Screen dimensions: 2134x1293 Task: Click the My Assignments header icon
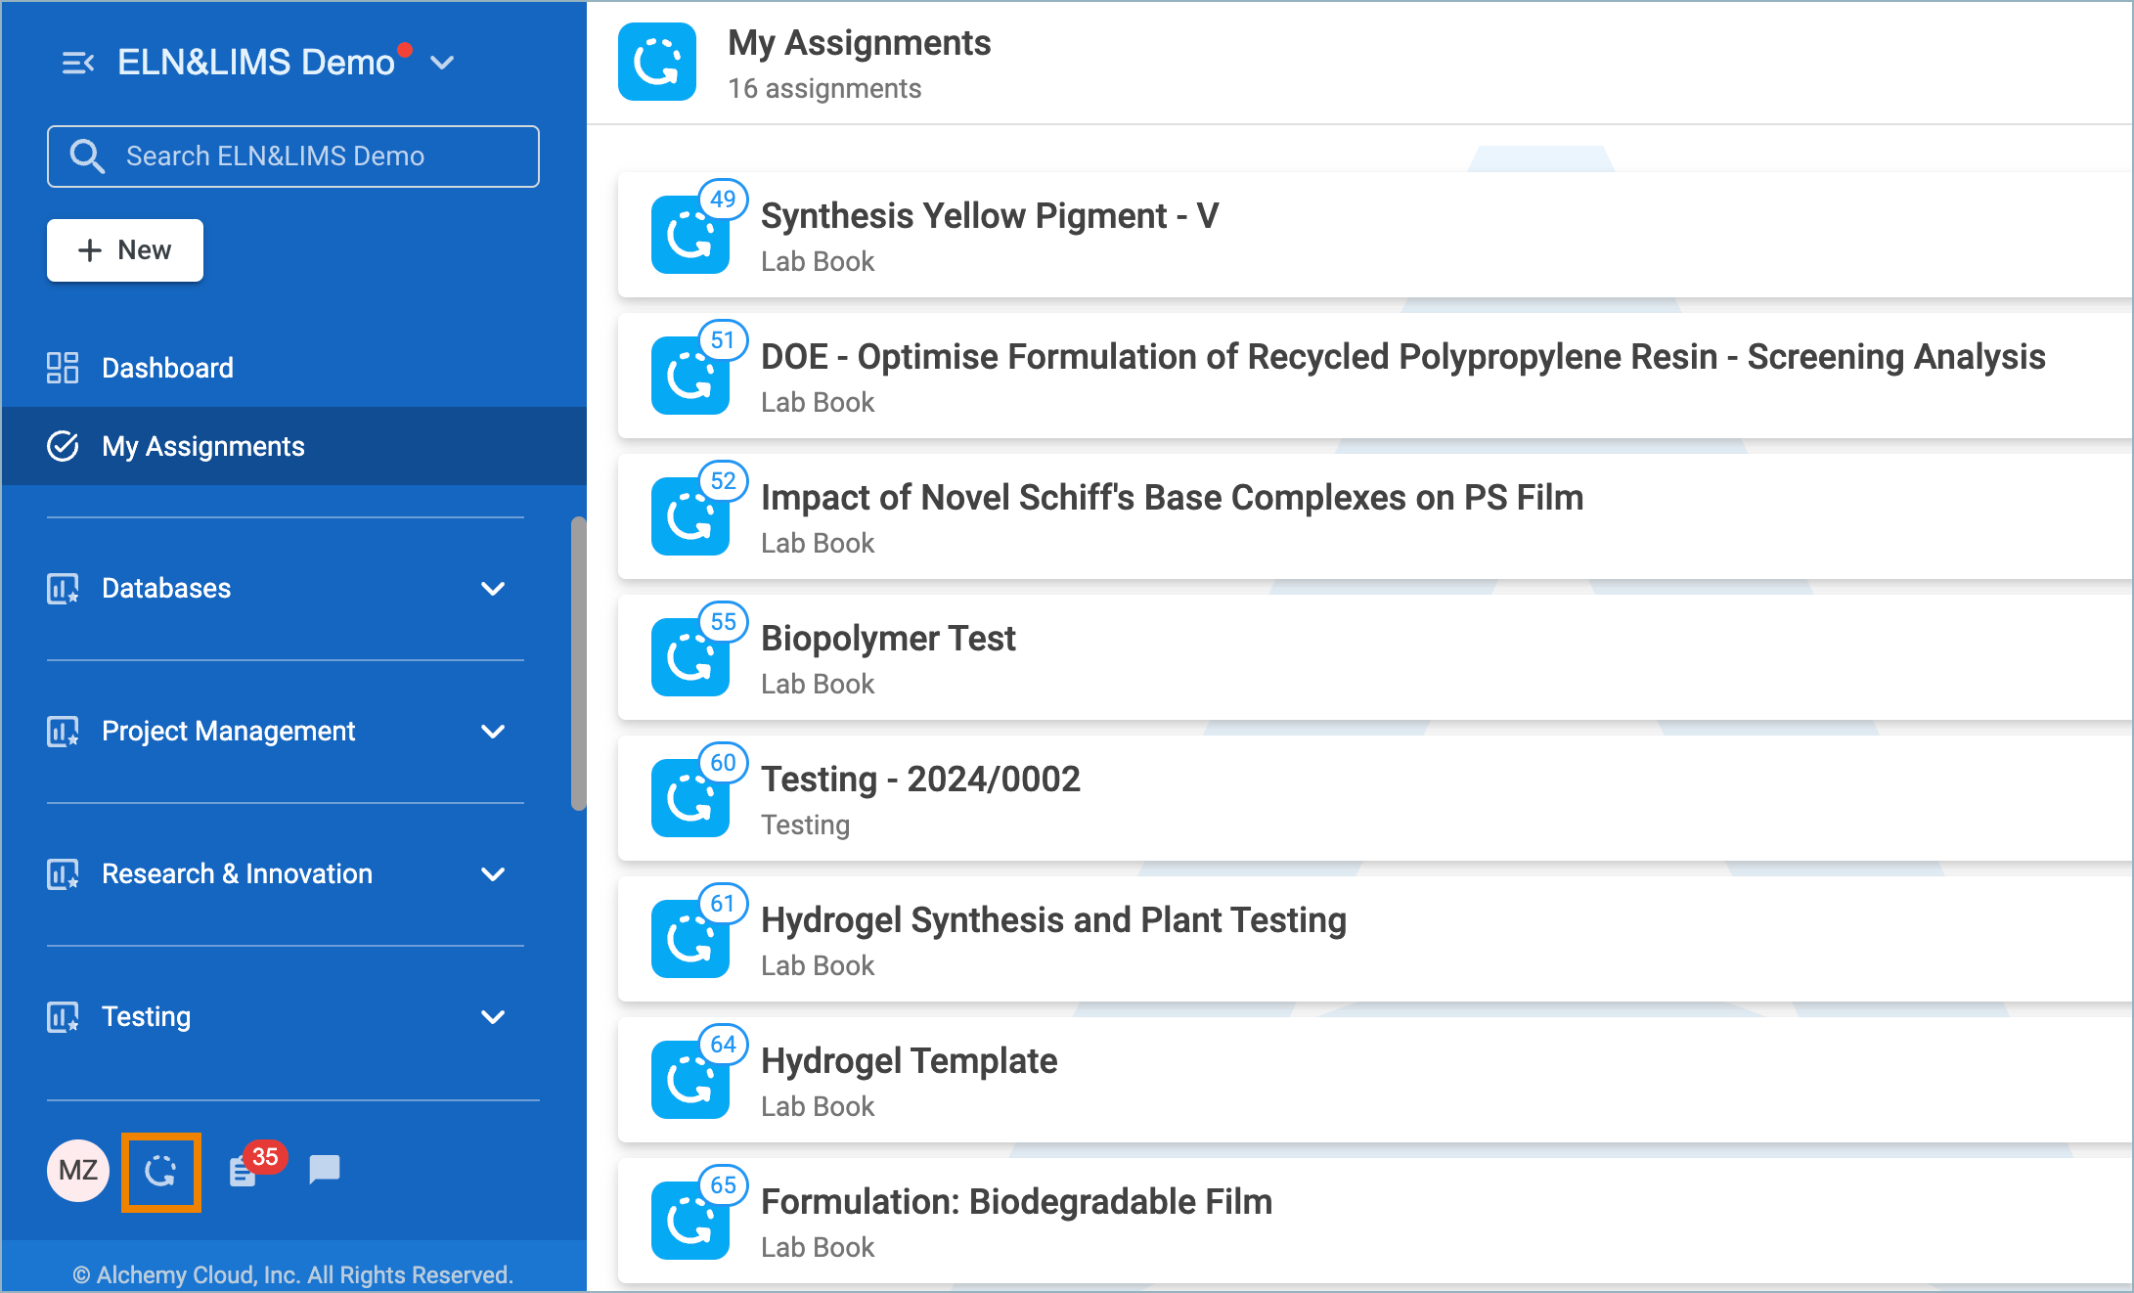pos(657,63)
